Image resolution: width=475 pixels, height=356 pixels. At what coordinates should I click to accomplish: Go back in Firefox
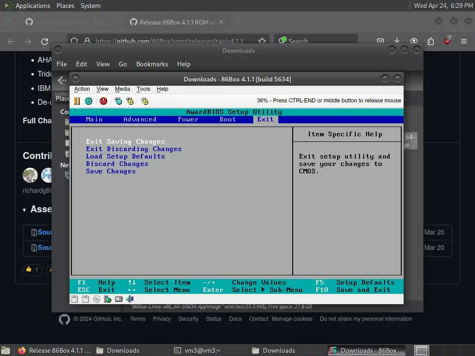tap(11, 41)
